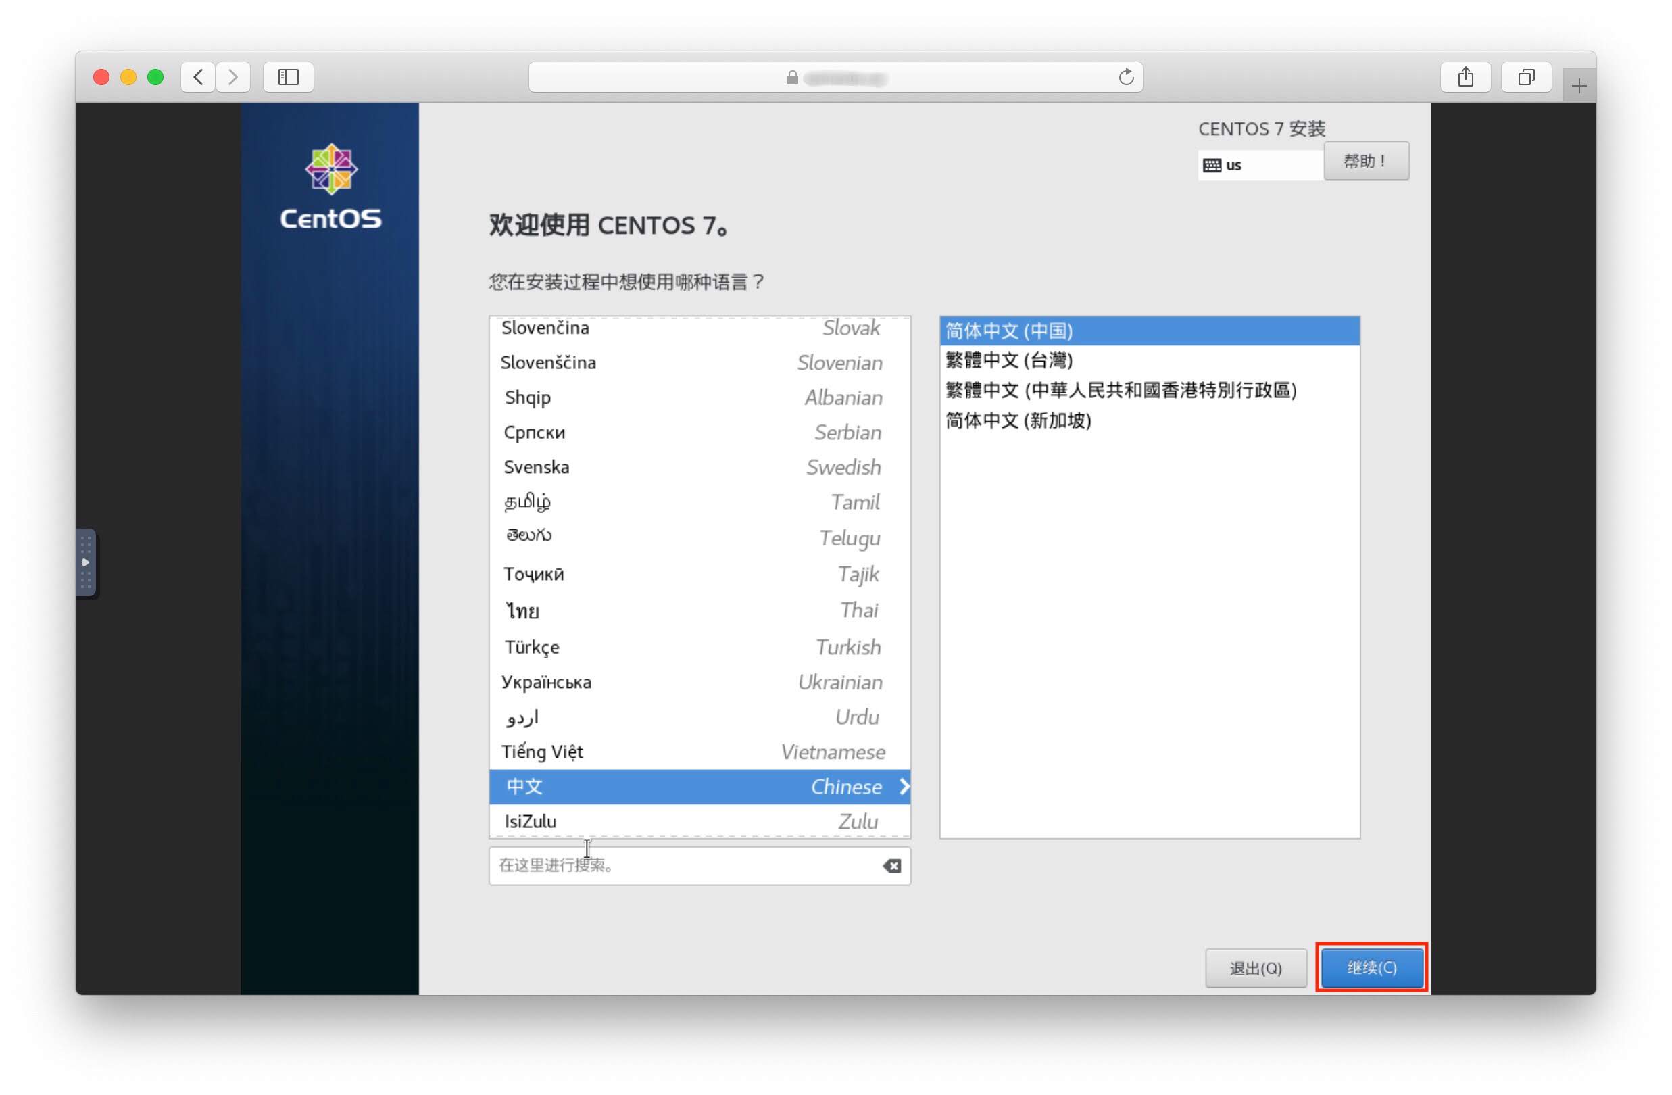Focus the language search field
The width and height of the screenshot is (1672, 1095).
699,866
